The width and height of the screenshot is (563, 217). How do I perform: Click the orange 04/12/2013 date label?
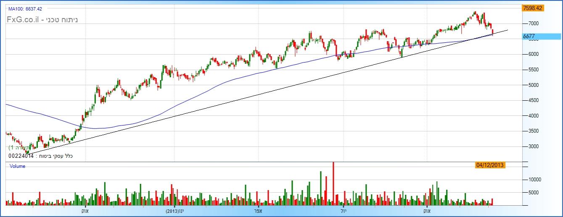490,165
